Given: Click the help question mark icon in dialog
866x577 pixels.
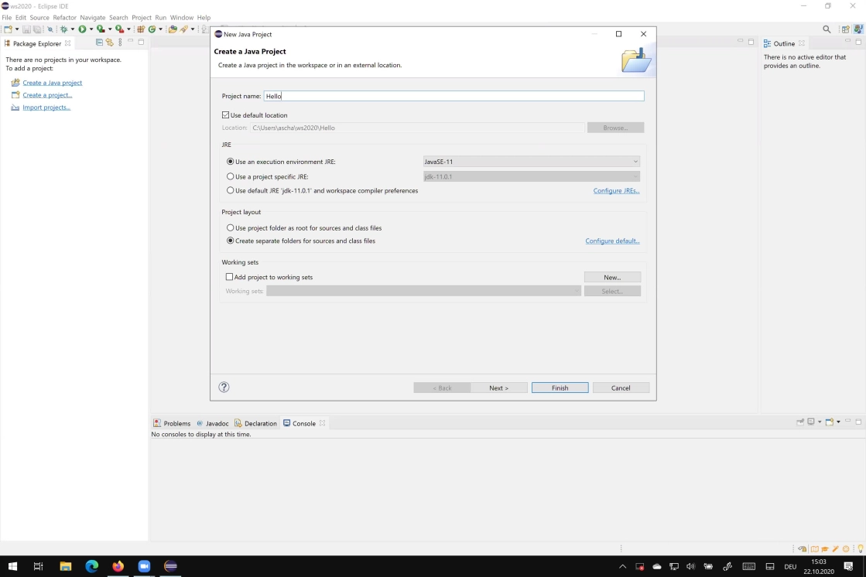Looking at the screenshot, I should [x=224, y=387].
